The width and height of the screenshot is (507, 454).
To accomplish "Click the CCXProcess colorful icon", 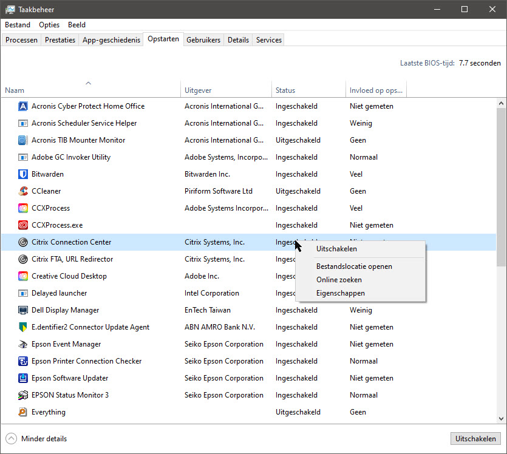I will click(23, 208).
